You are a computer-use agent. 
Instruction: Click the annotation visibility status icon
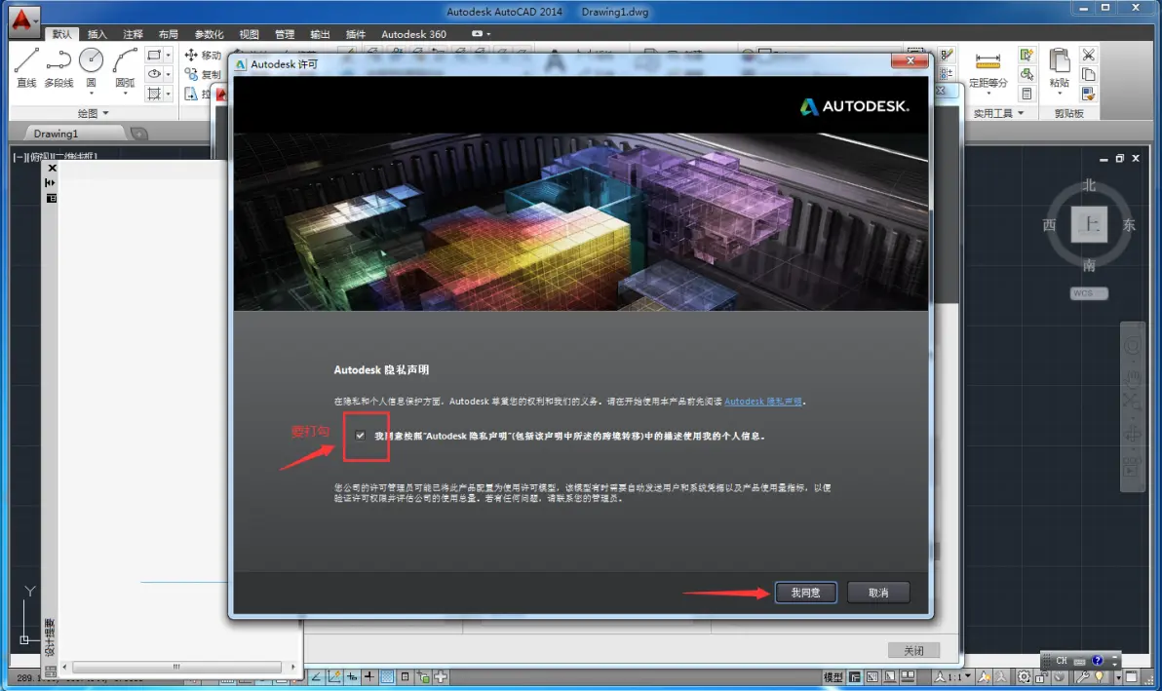tap(984, 677)
